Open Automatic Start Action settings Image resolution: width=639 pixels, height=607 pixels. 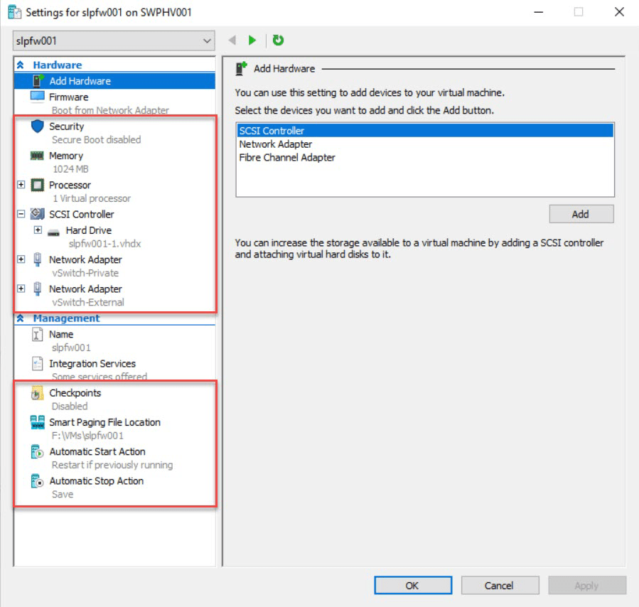97,451
